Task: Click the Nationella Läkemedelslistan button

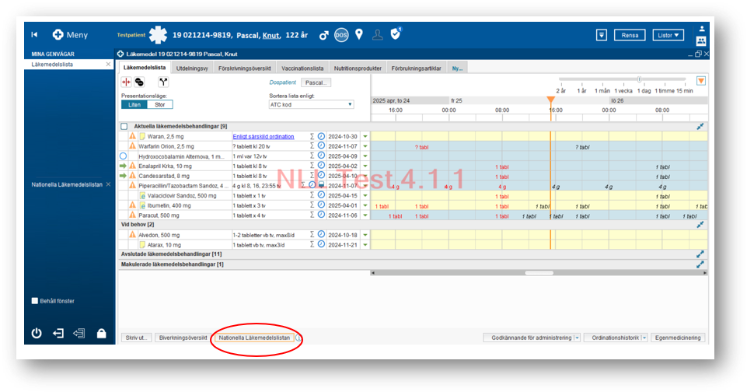Action: (254, 338)
